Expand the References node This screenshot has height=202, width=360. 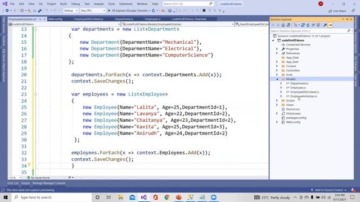coord(277,53)
